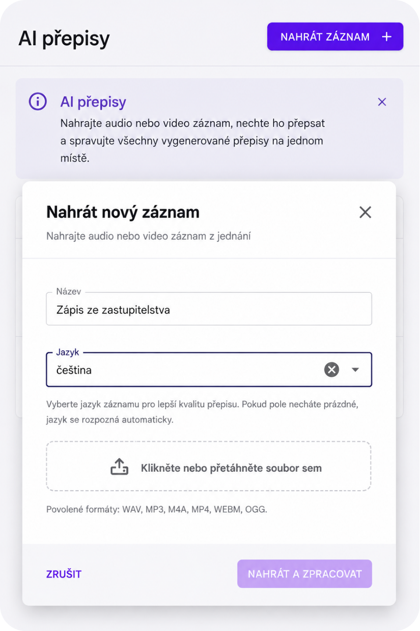420x631 pixels.
Task: Click the purple AI přepisy banner title
Action: click(93, 102)
